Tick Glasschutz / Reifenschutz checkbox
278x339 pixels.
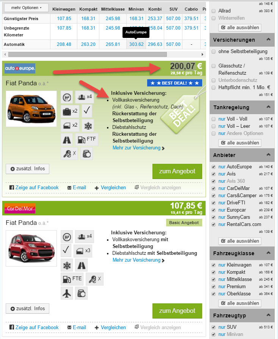pyautogui.click(x=214, y=66)
